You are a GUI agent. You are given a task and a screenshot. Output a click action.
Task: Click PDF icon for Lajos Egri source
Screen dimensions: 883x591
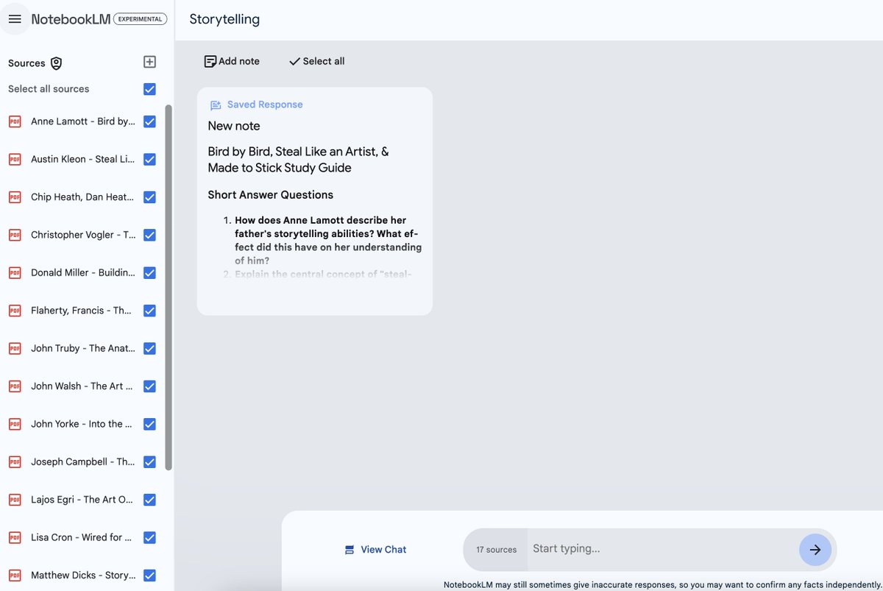[15, 500]
